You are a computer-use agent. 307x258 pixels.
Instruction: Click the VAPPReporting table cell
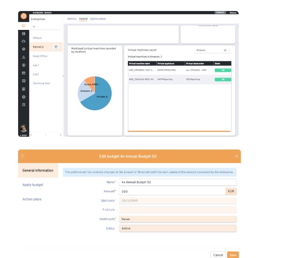(165, 79)
